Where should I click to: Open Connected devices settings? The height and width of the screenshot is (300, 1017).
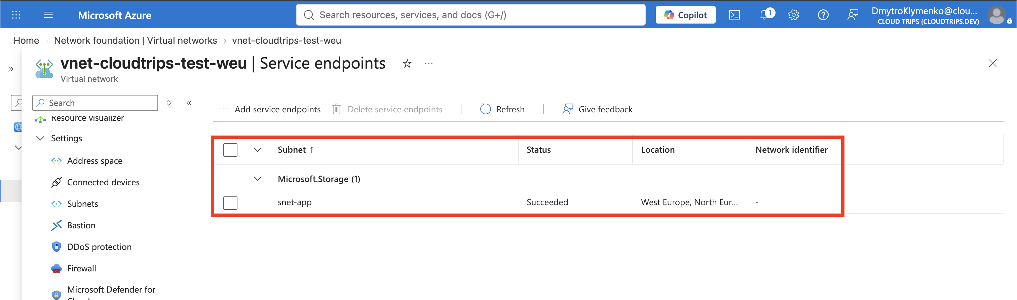click(104, 182)
